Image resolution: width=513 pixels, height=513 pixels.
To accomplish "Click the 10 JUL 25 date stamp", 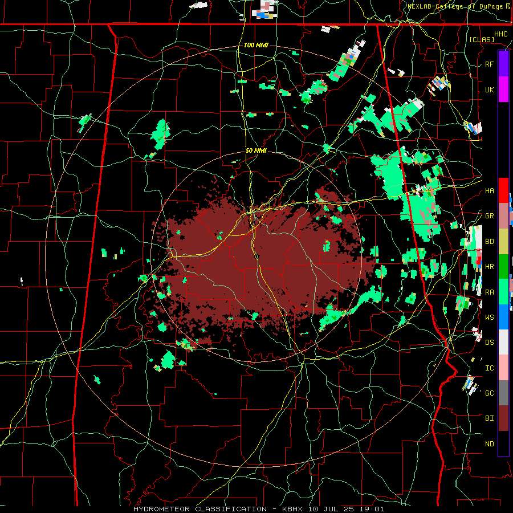I will point(331,509).
